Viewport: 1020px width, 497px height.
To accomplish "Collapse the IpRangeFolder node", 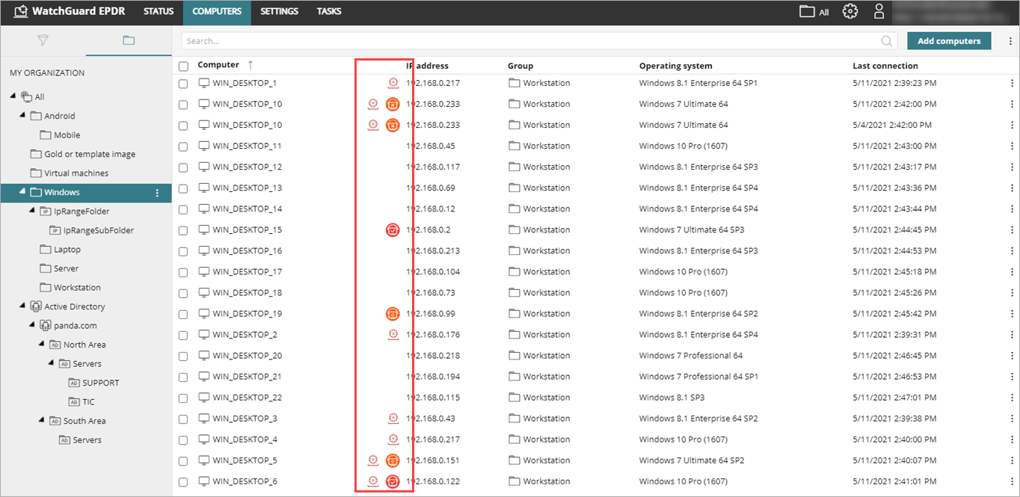I will pos(32,212).
